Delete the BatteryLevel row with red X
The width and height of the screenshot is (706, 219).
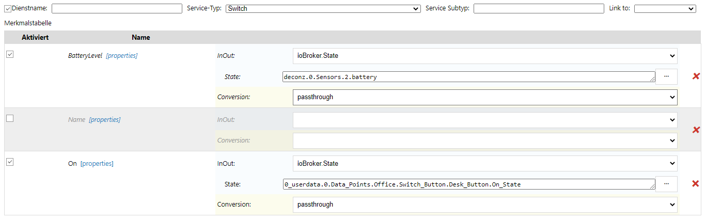tap(696, 76)
